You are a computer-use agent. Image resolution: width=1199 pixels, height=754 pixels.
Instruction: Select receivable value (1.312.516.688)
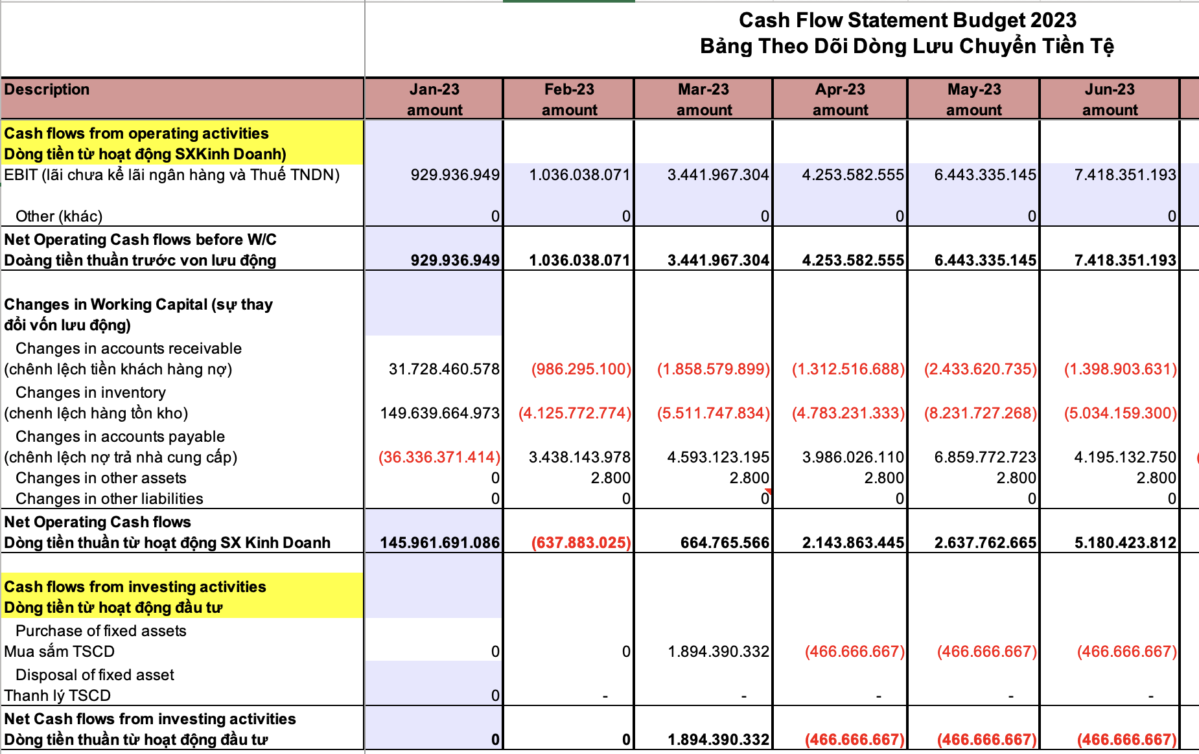coord(848,369)
